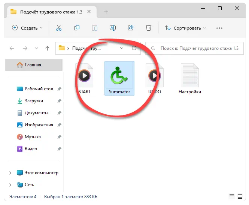Viewport: 249px width, 205px height.
Task: Expand the Этот компьютер tree node
Action: click(x=10, y=173)
